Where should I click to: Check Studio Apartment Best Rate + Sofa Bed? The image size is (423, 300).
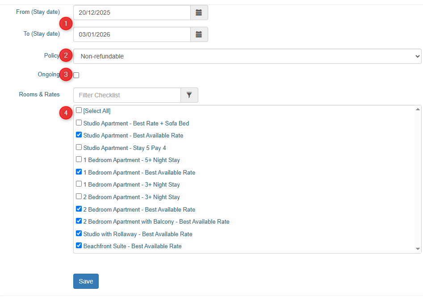[x=79, y=123]
